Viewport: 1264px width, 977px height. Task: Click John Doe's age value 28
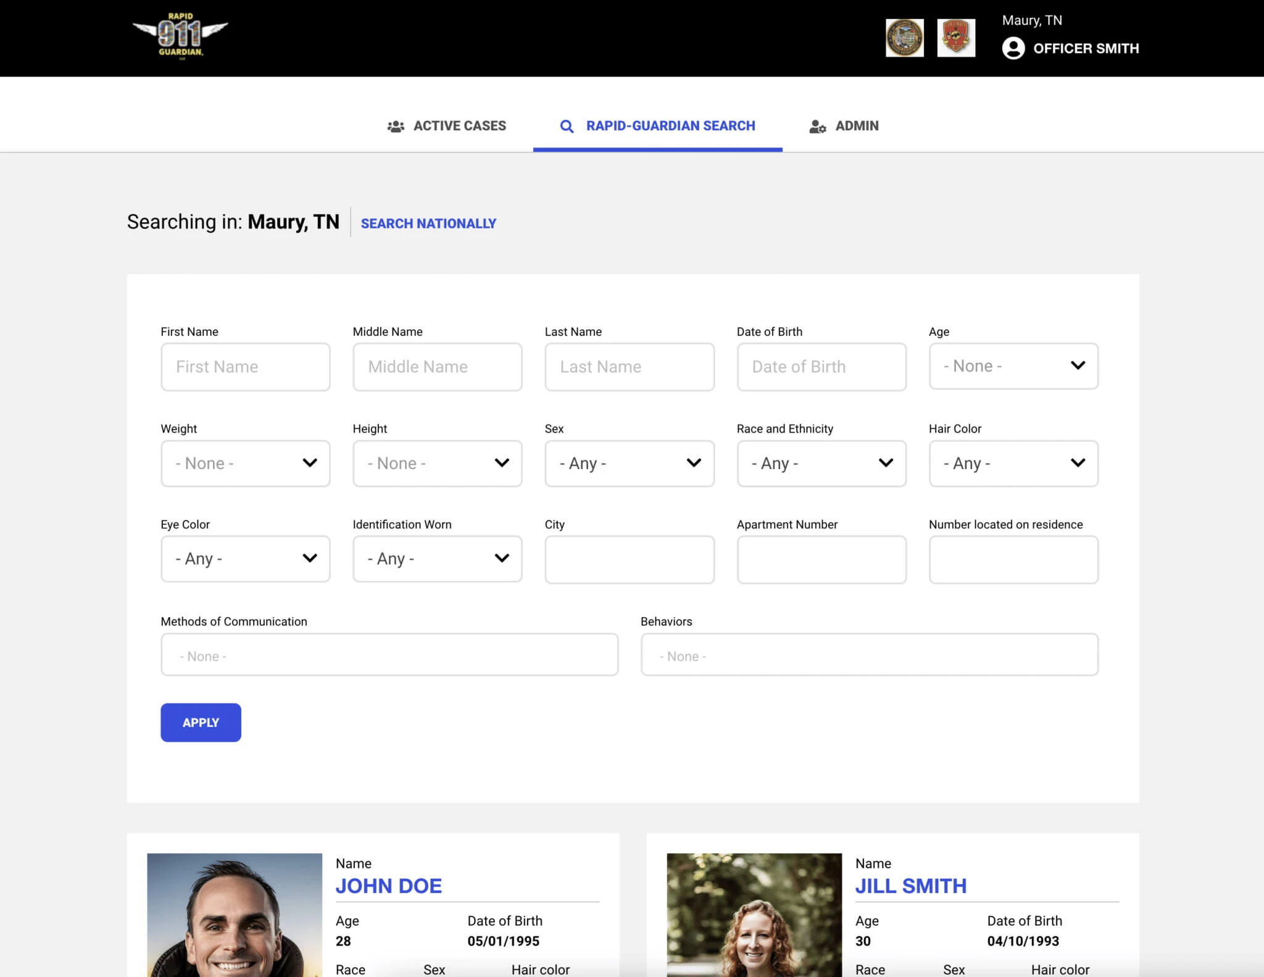coord(343,941)
